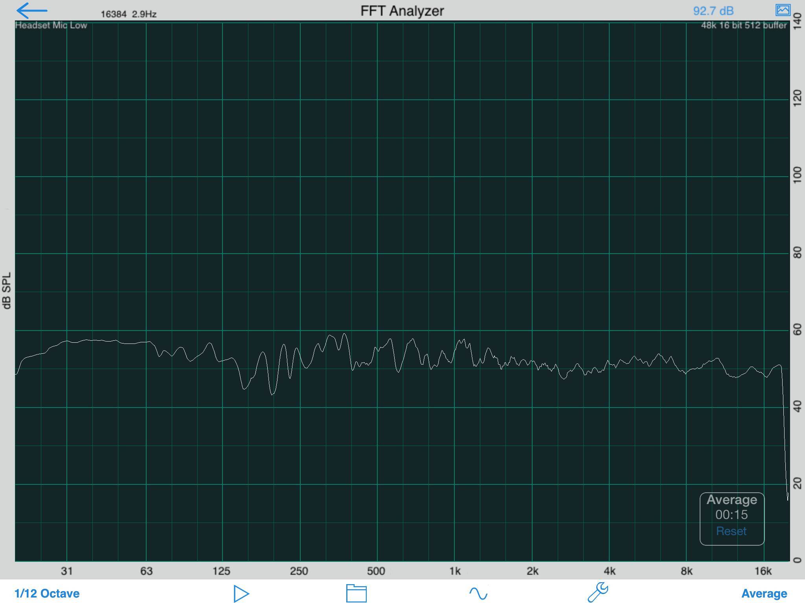The width and height of the screenshot is (805, 603).
Task: Select the Headset Mic Low input label
Action: coord(51,26)
